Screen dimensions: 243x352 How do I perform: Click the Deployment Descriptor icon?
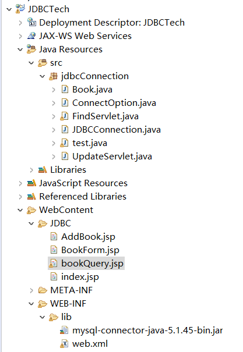pos(31,23)
